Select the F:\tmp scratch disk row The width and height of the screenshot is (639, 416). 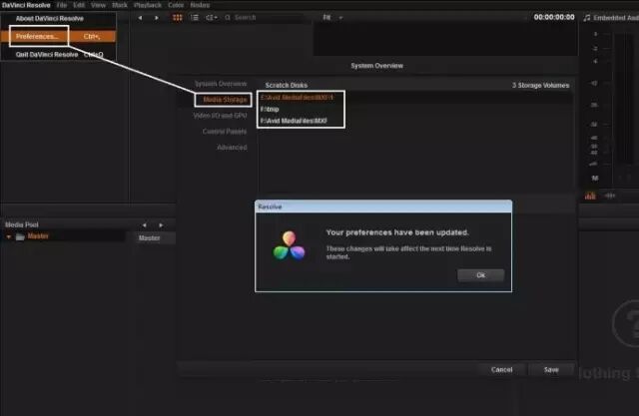point(270,109)
